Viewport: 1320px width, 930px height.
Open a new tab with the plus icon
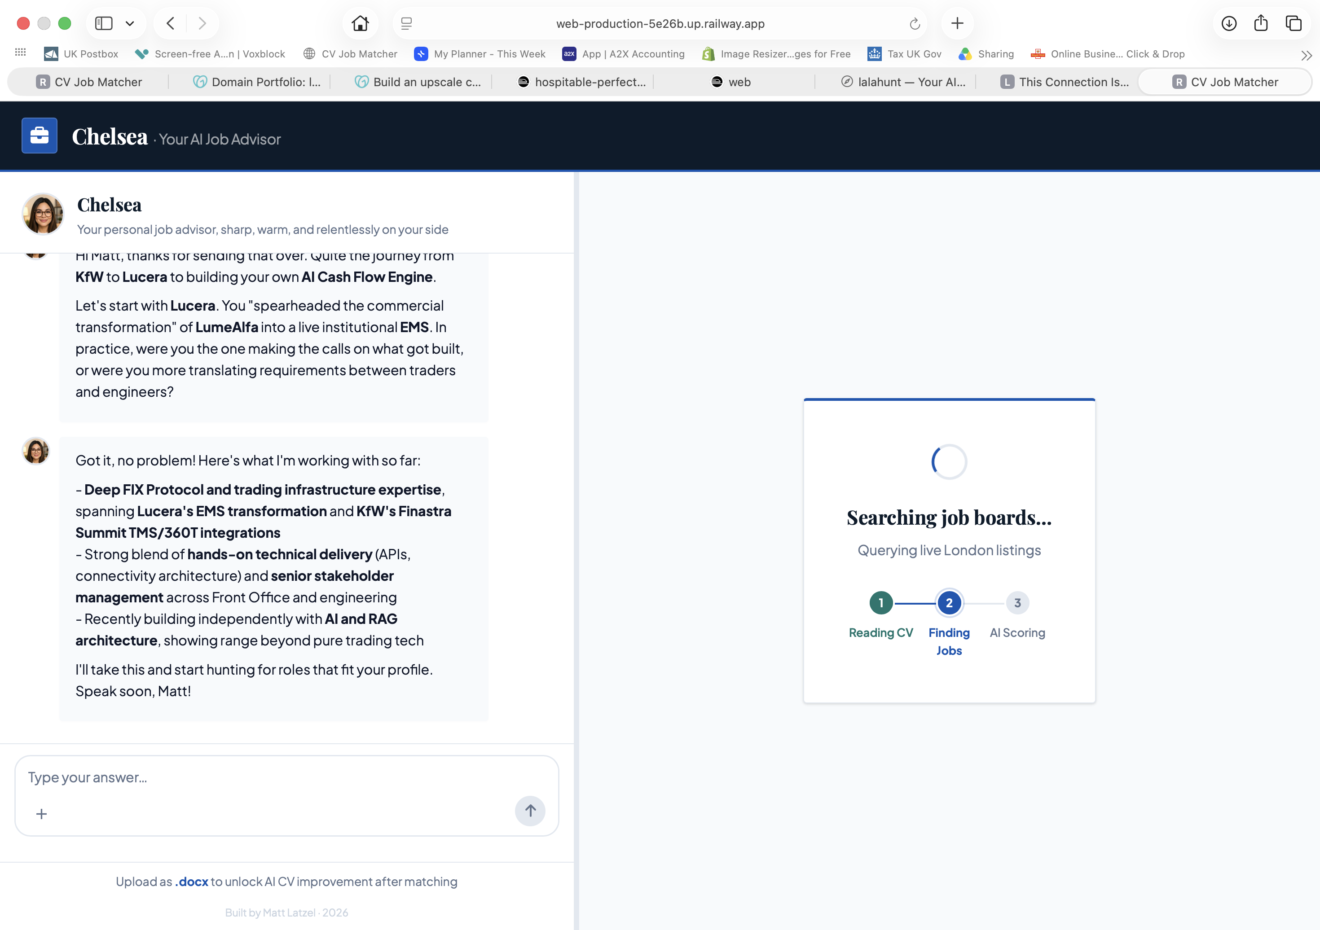click(957, 24)
